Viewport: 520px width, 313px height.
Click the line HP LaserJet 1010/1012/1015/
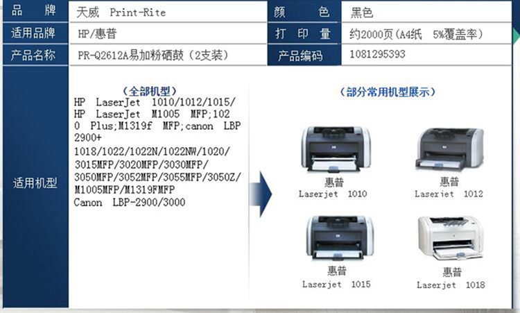click(155, 102)
